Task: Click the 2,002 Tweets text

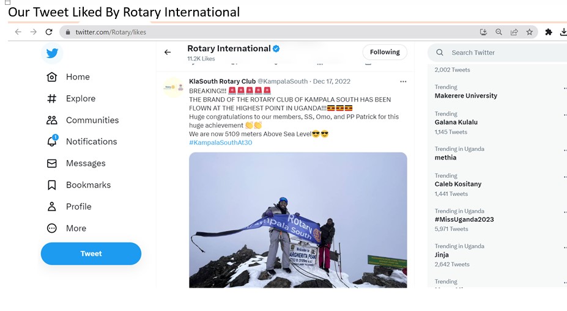Action: [x=453, y=70]
